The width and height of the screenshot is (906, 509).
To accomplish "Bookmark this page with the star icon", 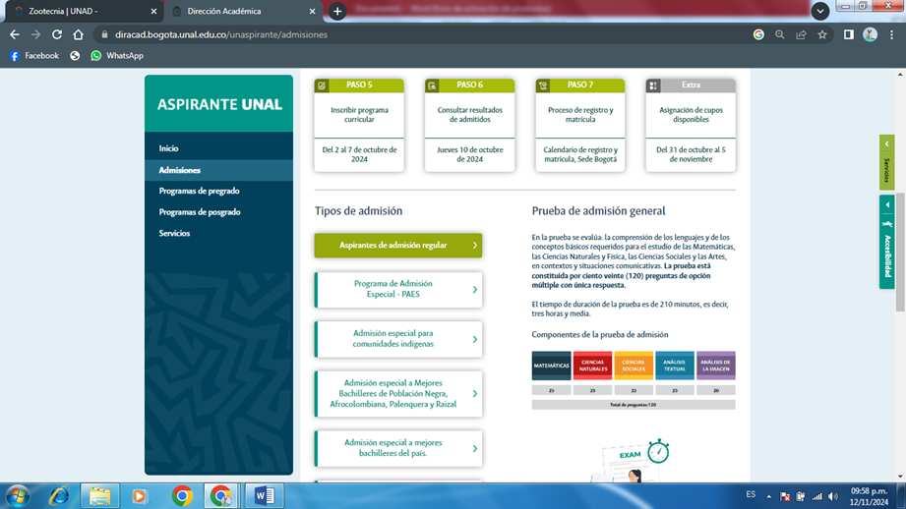I will point(822,34).
